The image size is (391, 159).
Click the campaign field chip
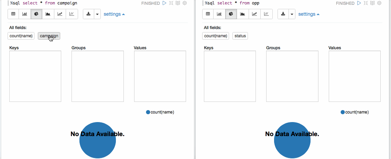point(49,36)
